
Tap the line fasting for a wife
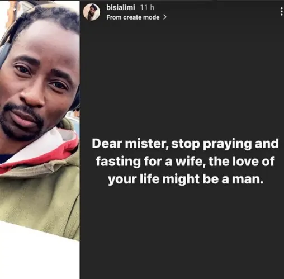click(185, 162)
